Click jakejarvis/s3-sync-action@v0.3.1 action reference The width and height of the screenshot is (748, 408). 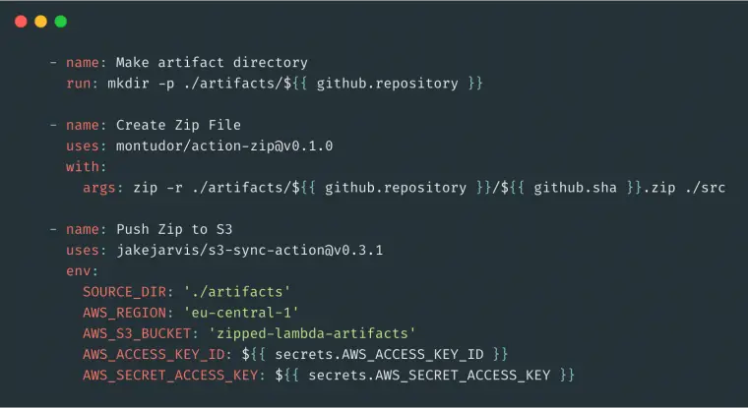pyautogui.click(x=249, y=251)
